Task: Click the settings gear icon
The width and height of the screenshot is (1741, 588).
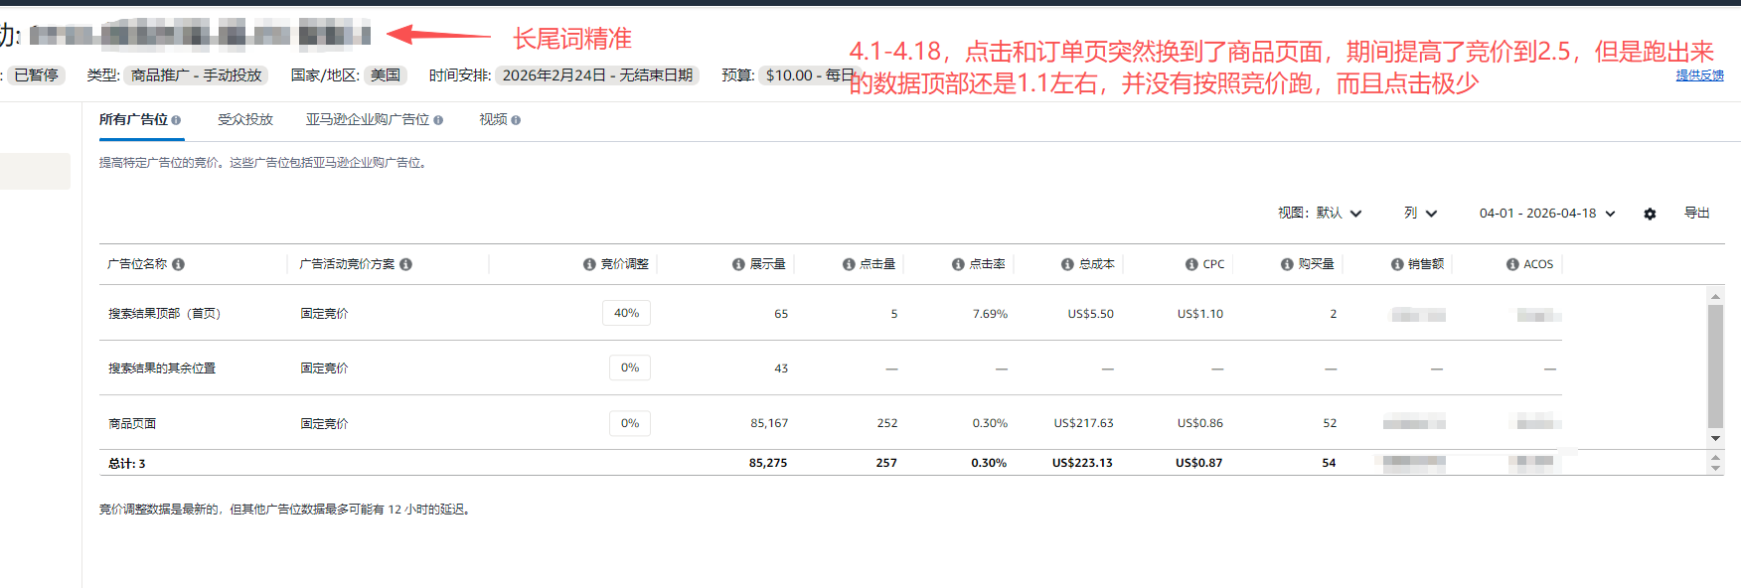Action: [1650, 214]
